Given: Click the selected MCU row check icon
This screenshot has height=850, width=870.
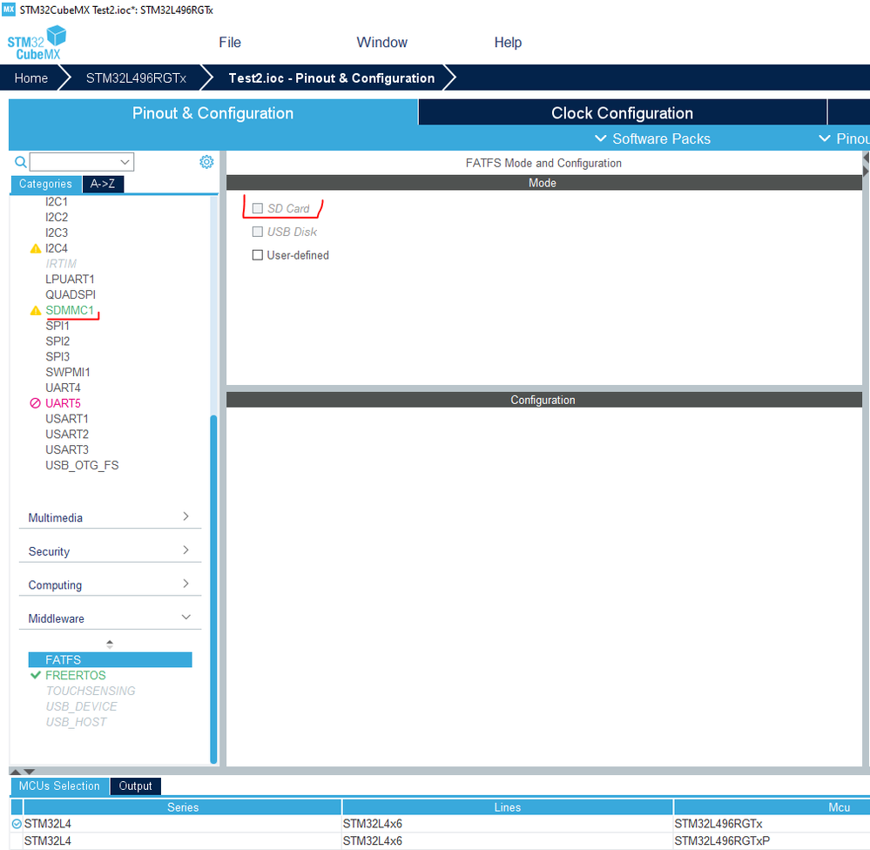Looking at the screenshot, I should pos(17,824).
